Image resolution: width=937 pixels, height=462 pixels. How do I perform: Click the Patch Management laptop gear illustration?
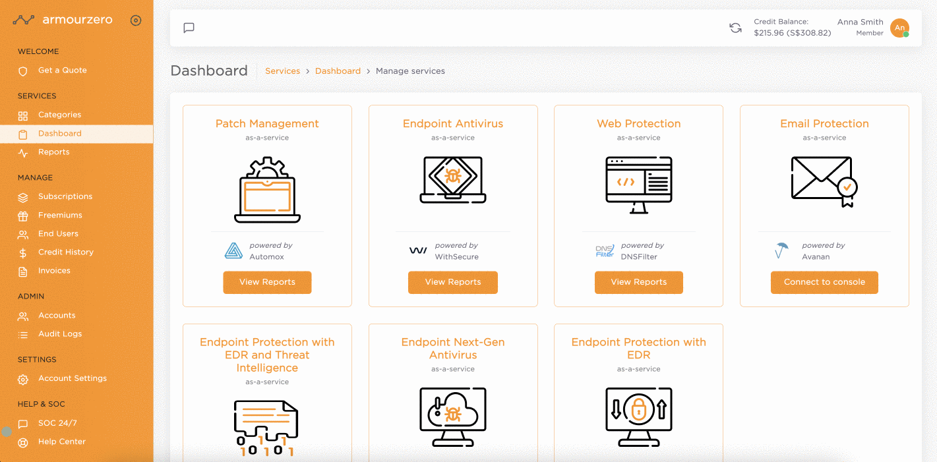(267, 190)
